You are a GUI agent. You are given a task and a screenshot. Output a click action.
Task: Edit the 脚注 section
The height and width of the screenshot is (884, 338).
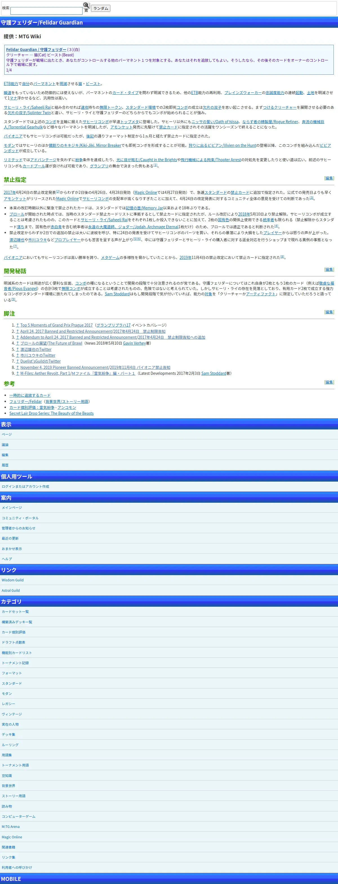[x=329, y=312]
